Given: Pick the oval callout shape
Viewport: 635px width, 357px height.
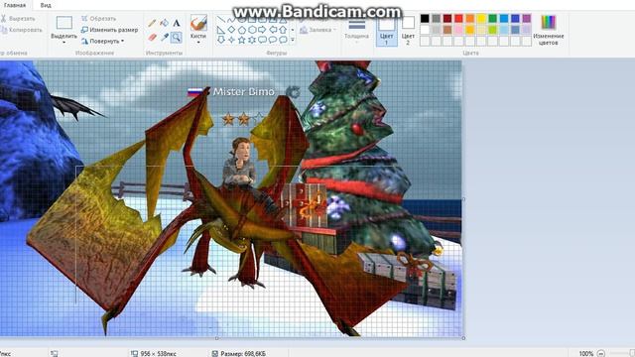Looking at the screenshot, I should click(x=273, y=40).
